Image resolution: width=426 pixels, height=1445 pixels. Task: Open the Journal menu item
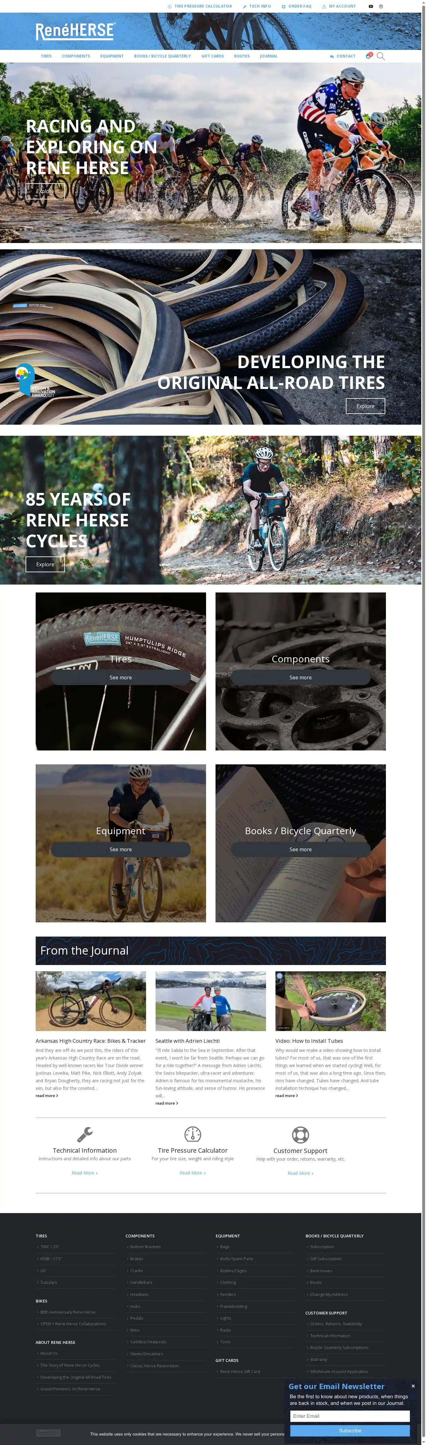(269, 56)
